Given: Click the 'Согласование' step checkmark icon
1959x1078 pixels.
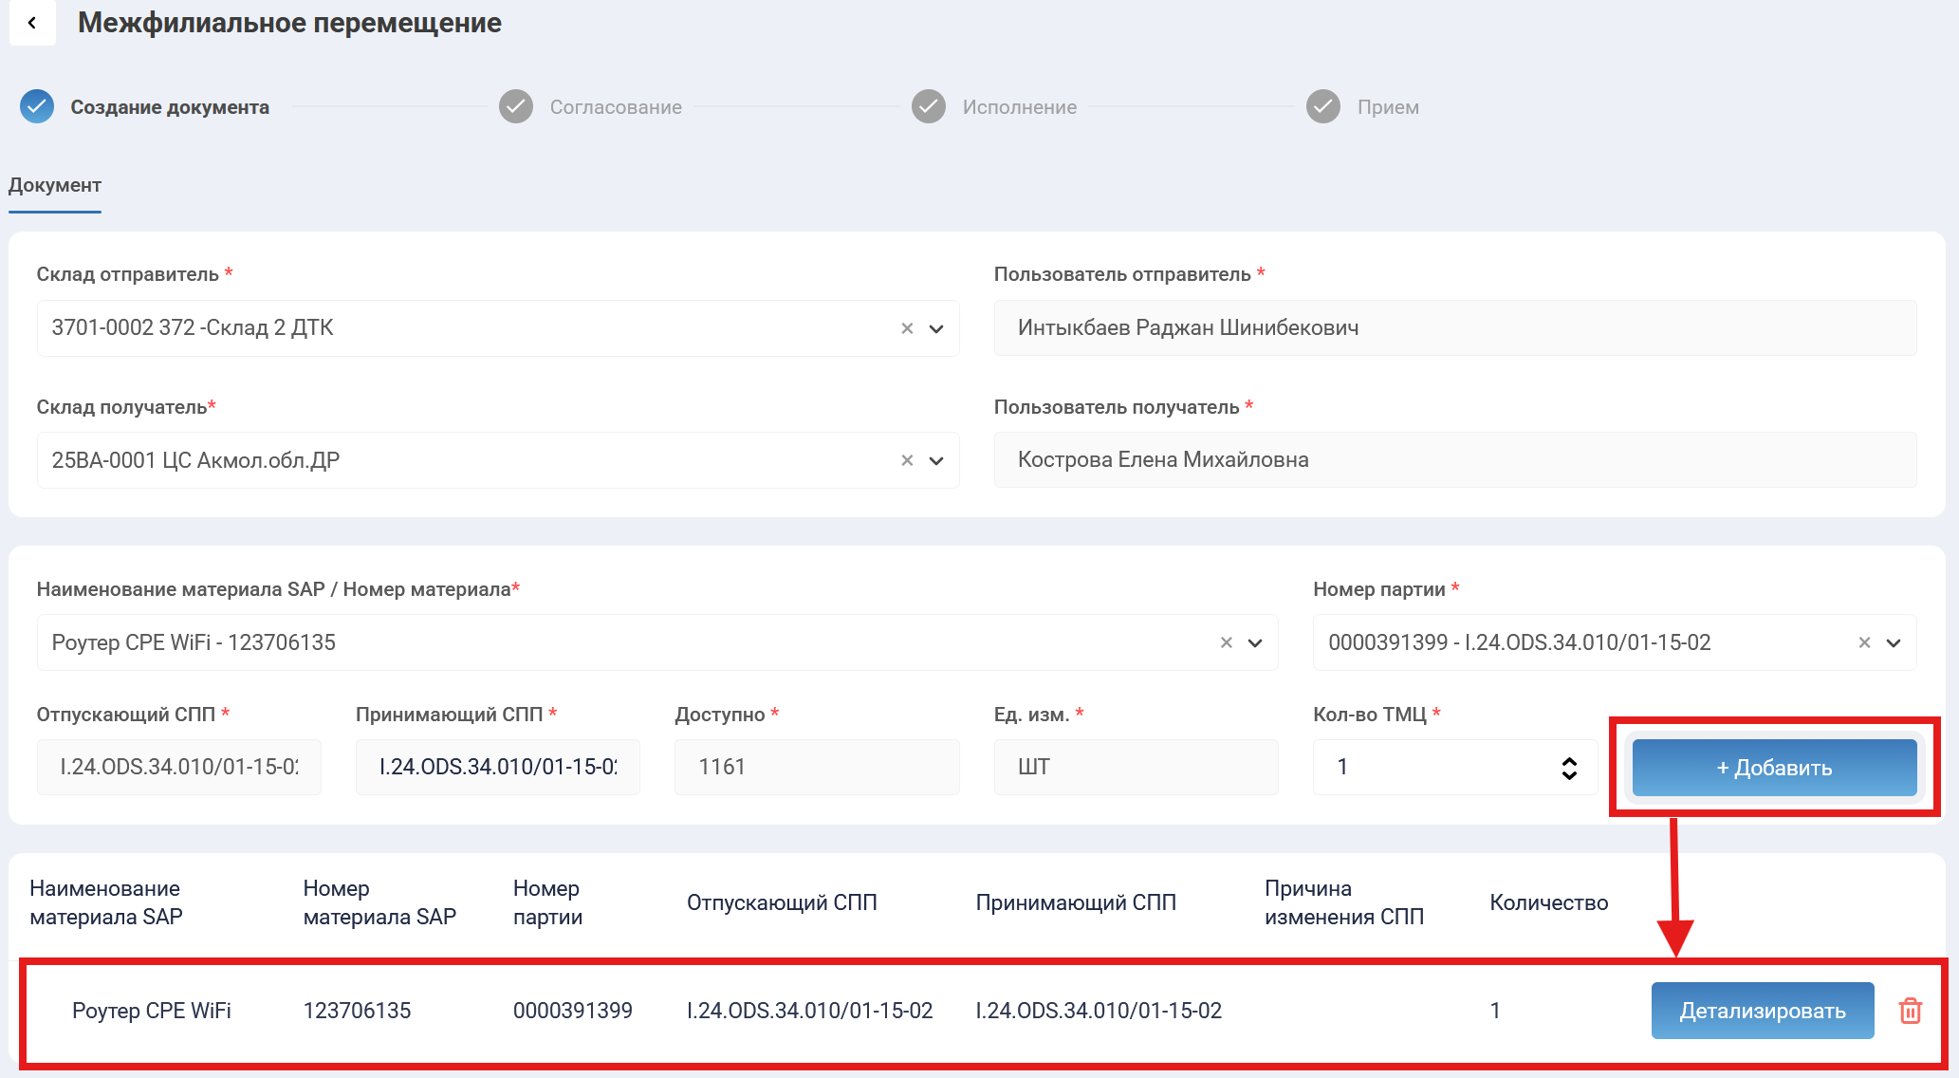Looking at the screenshot, I should pyautogui.click(x=516, y=106).
